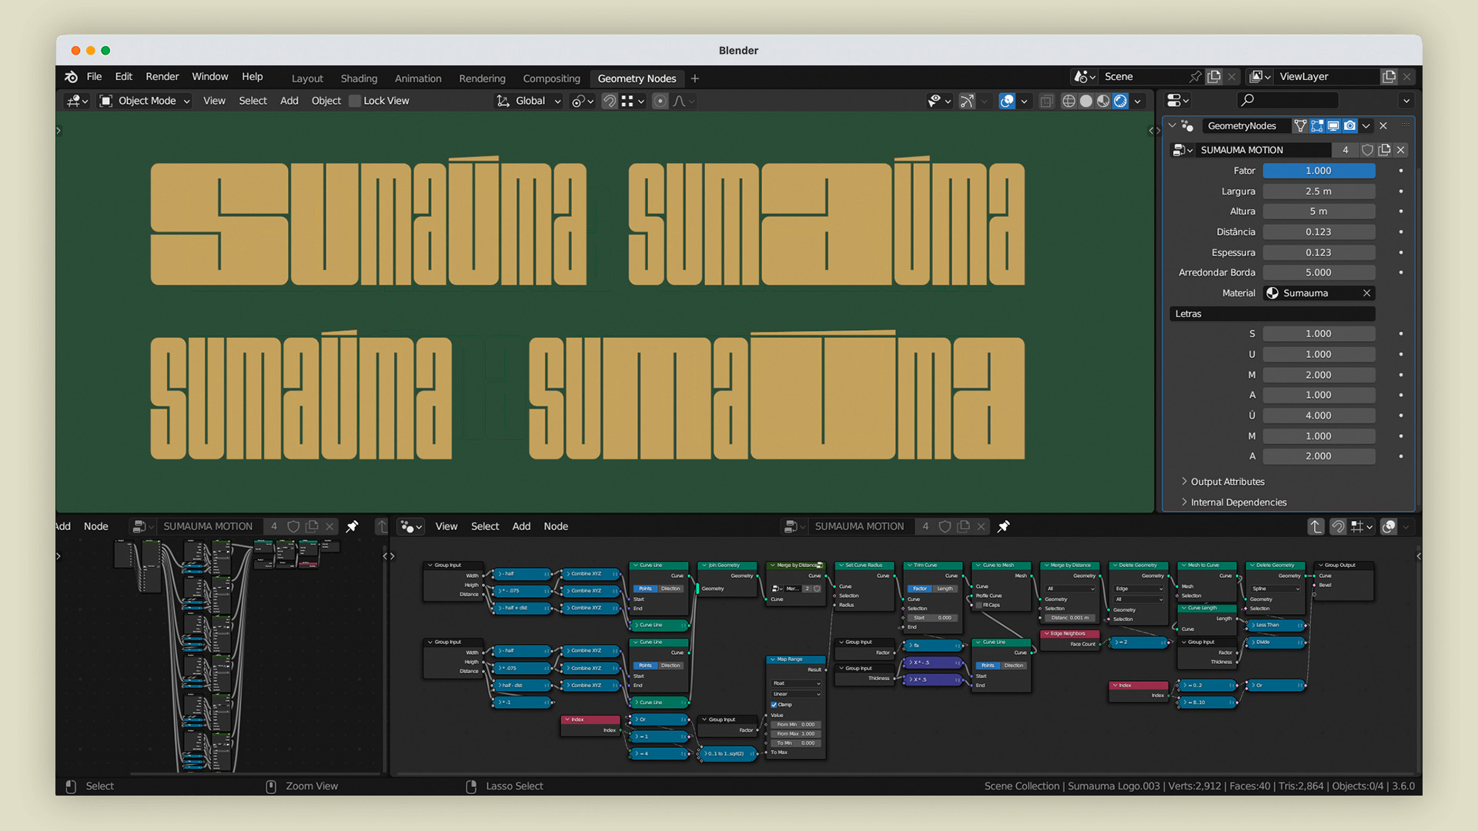Toggle Clamp checkbox in Map Range node
This screenshot has height=831, width=1478.
[x=774, y=705]
